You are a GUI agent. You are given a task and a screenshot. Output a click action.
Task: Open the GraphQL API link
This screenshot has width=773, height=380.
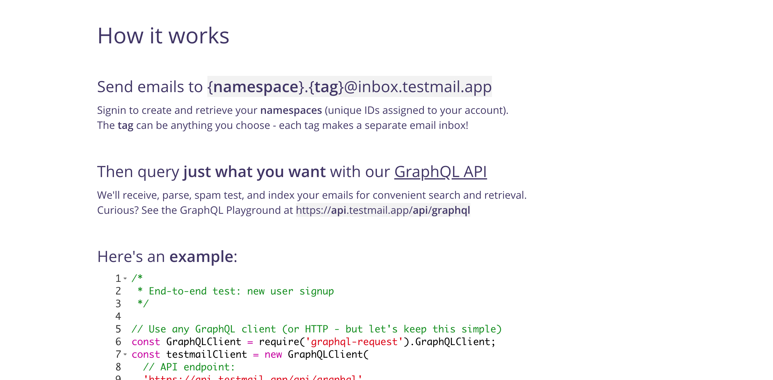(x=441, y=172)
